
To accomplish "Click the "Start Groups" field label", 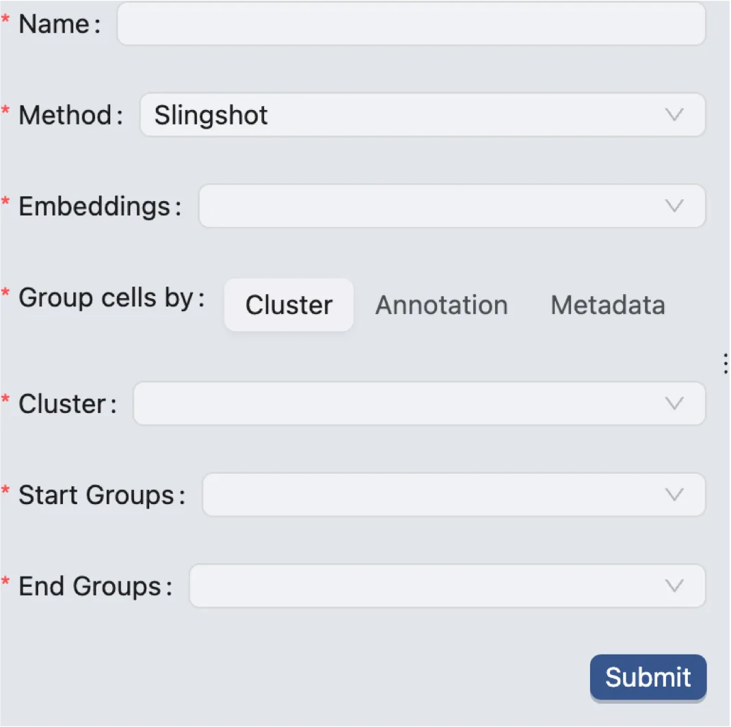I will 96,494.
